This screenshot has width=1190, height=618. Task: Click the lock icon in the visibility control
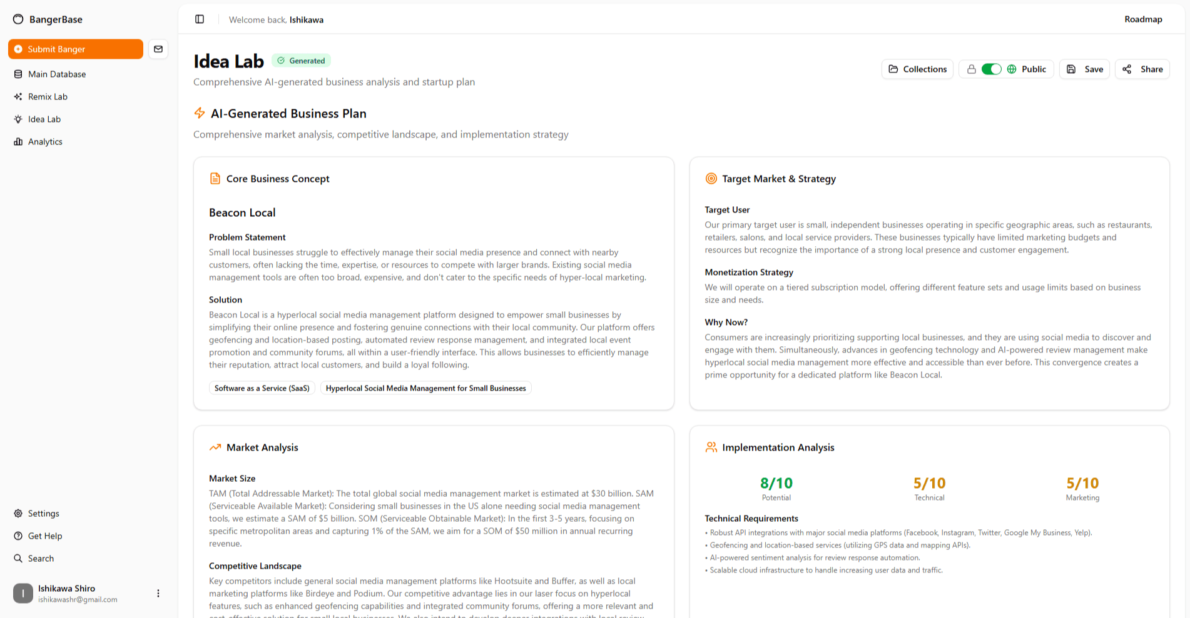[972, 69]
